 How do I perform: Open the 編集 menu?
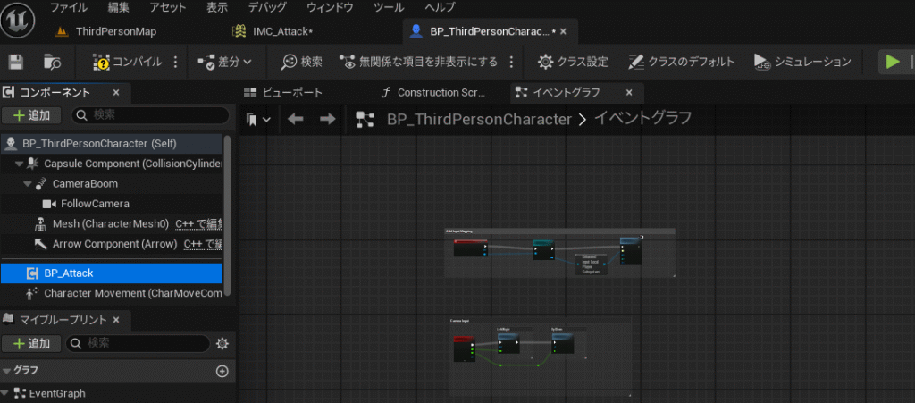119,7
